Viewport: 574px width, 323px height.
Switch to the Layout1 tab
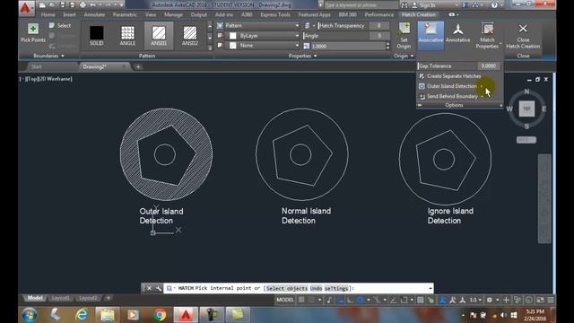(x=60, y=298)
